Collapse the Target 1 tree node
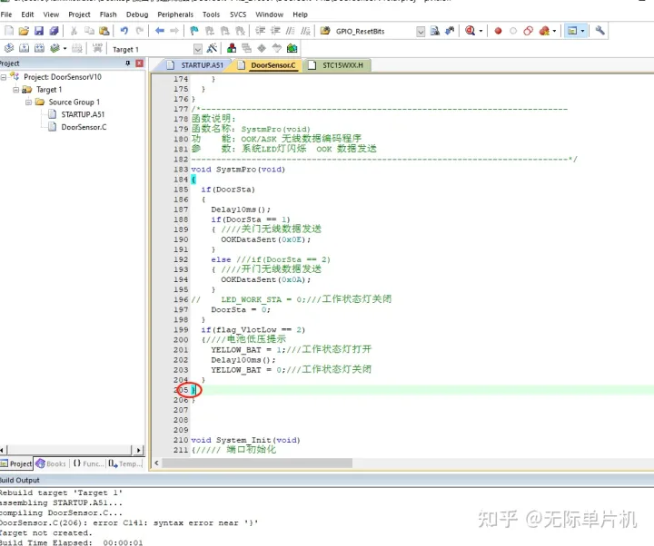Viewport: 654px width, 546px height. click(x=15, y=90)
